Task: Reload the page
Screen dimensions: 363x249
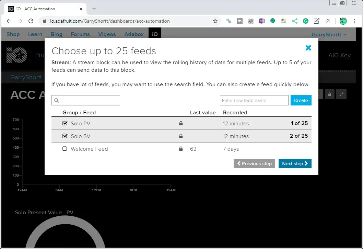Action: [x=31, y=21]
